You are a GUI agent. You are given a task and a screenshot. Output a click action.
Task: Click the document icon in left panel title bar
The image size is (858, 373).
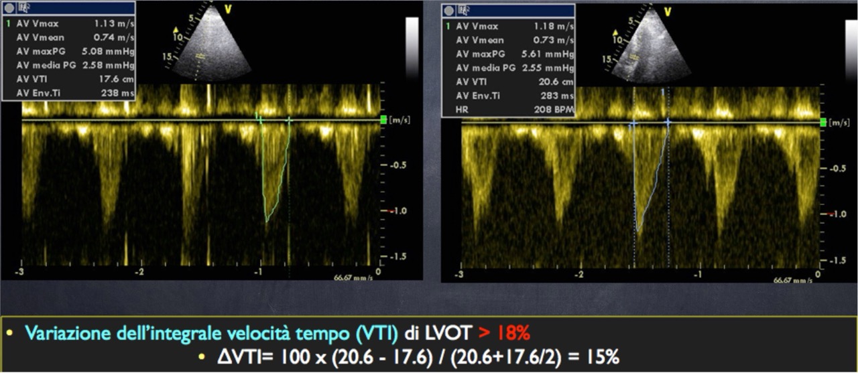click(x=23, y=8)
